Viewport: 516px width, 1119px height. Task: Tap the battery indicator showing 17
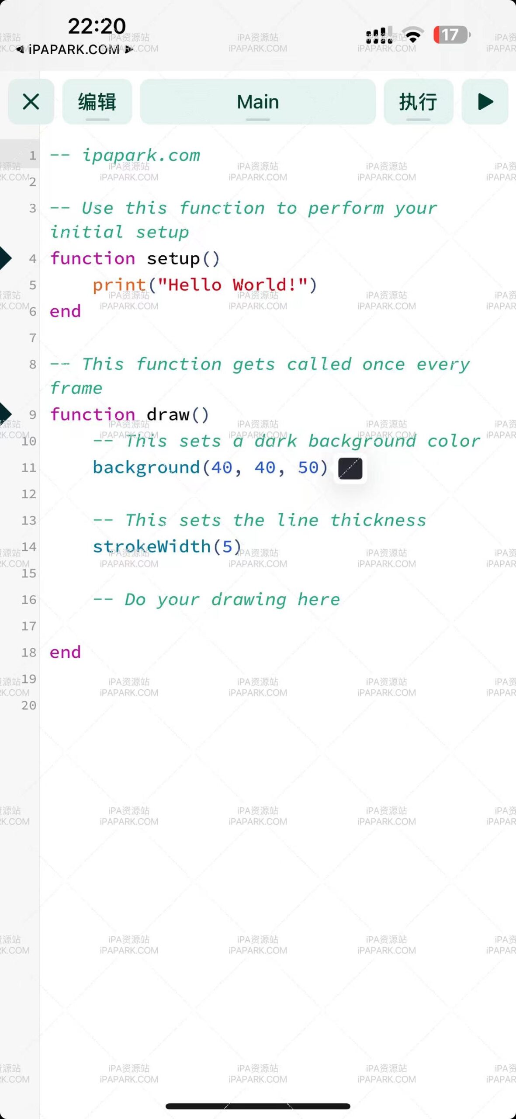pos(450,35)
